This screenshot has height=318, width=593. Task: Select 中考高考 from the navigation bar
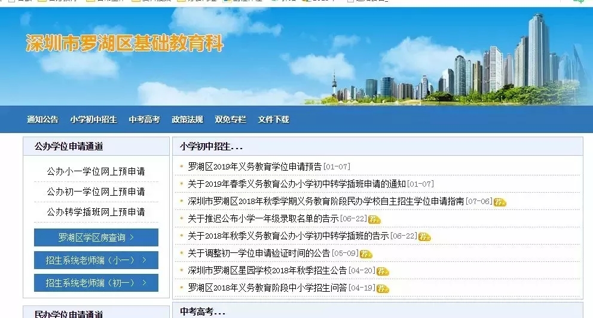144,119
